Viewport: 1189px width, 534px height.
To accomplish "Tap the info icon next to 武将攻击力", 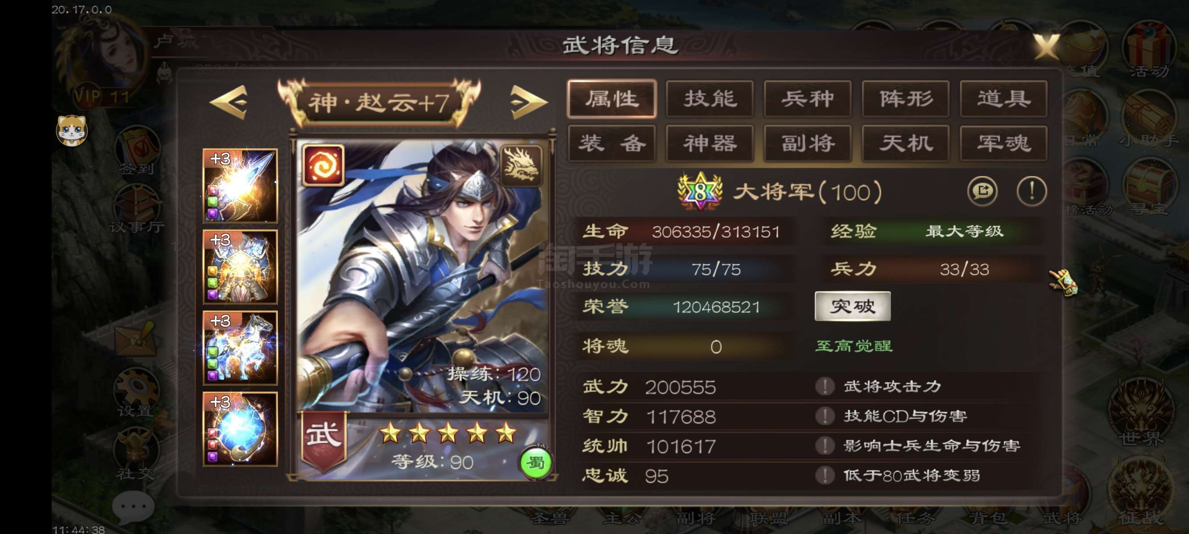I will pos(825,386).
